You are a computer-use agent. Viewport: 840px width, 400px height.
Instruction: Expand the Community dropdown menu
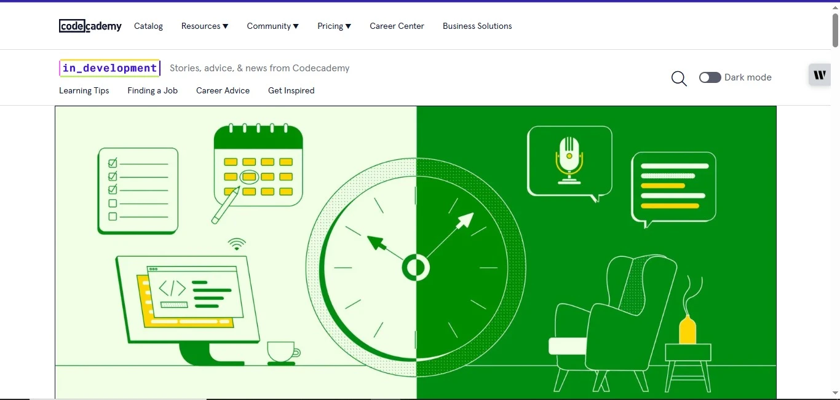click(272, 26)
